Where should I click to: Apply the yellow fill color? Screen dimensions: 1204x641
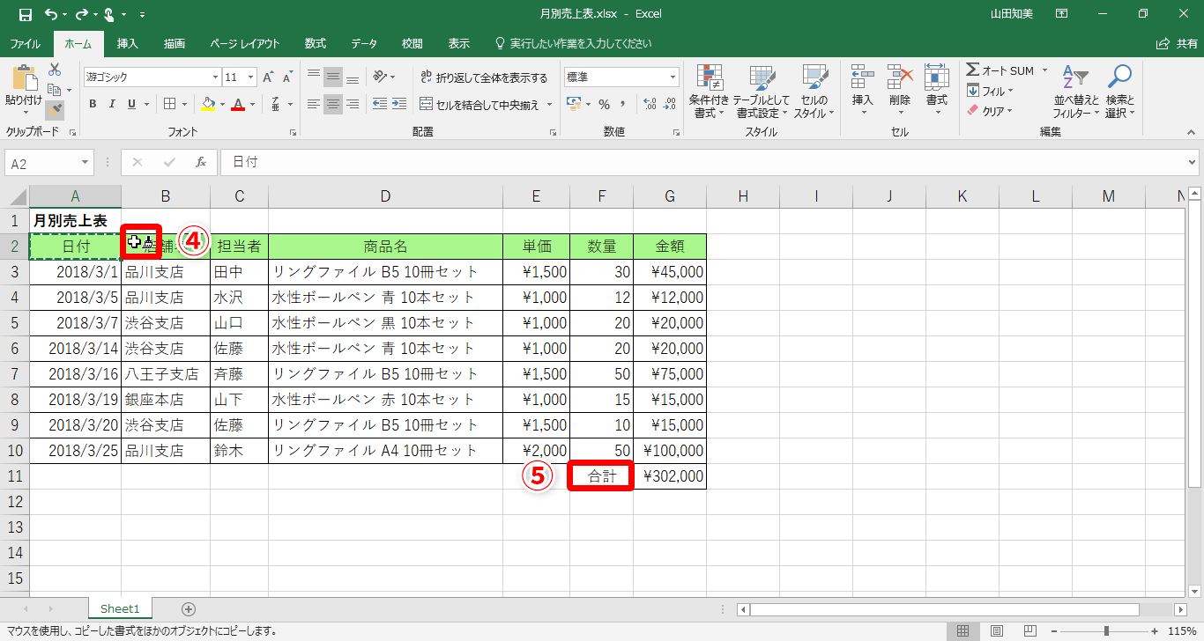tap(208, 105)
